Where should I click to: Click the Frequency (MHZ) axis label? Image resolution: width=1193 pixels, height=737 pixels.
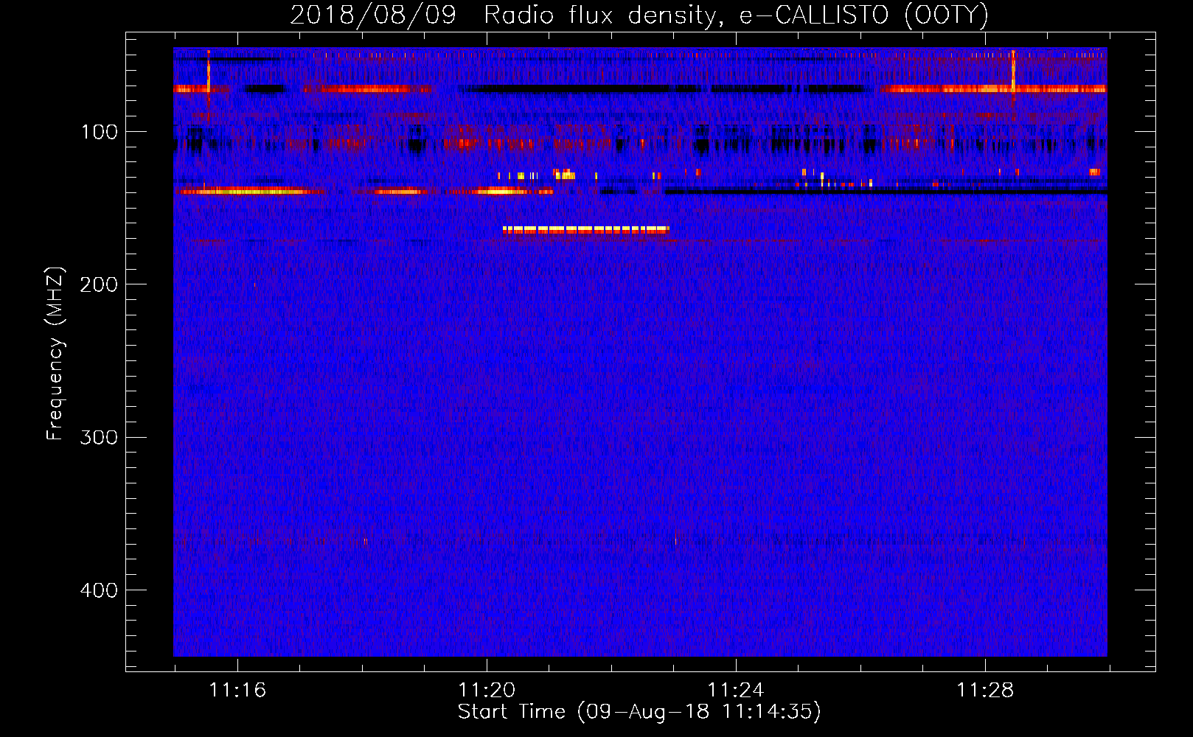coord(55,354)
